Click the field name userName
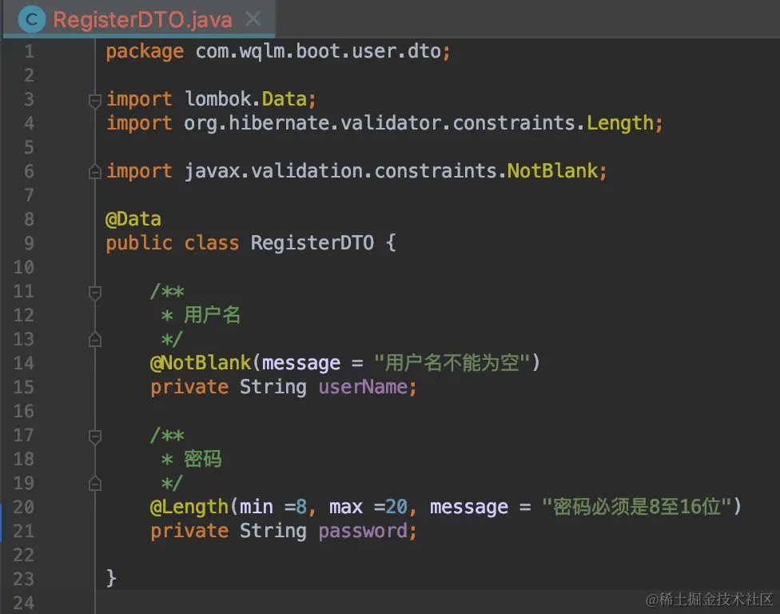The width and height of the screenshot is (780, 614). tap(363, 387)
